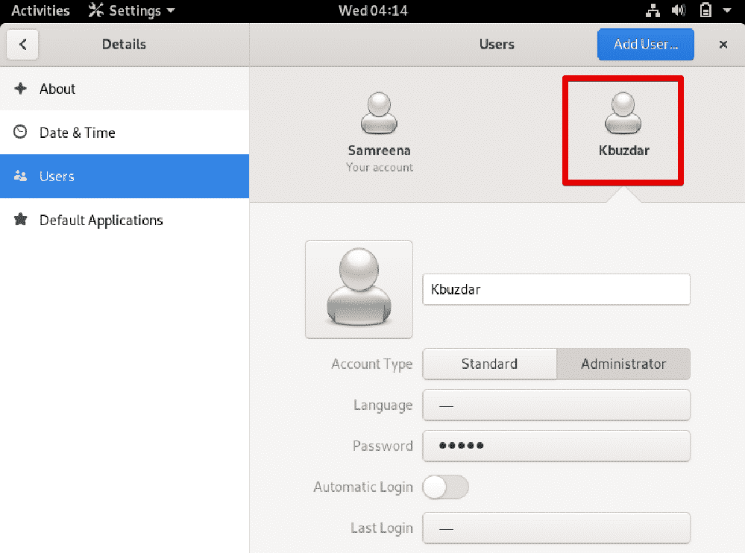Open the Language selection button

tap(556, 405)
